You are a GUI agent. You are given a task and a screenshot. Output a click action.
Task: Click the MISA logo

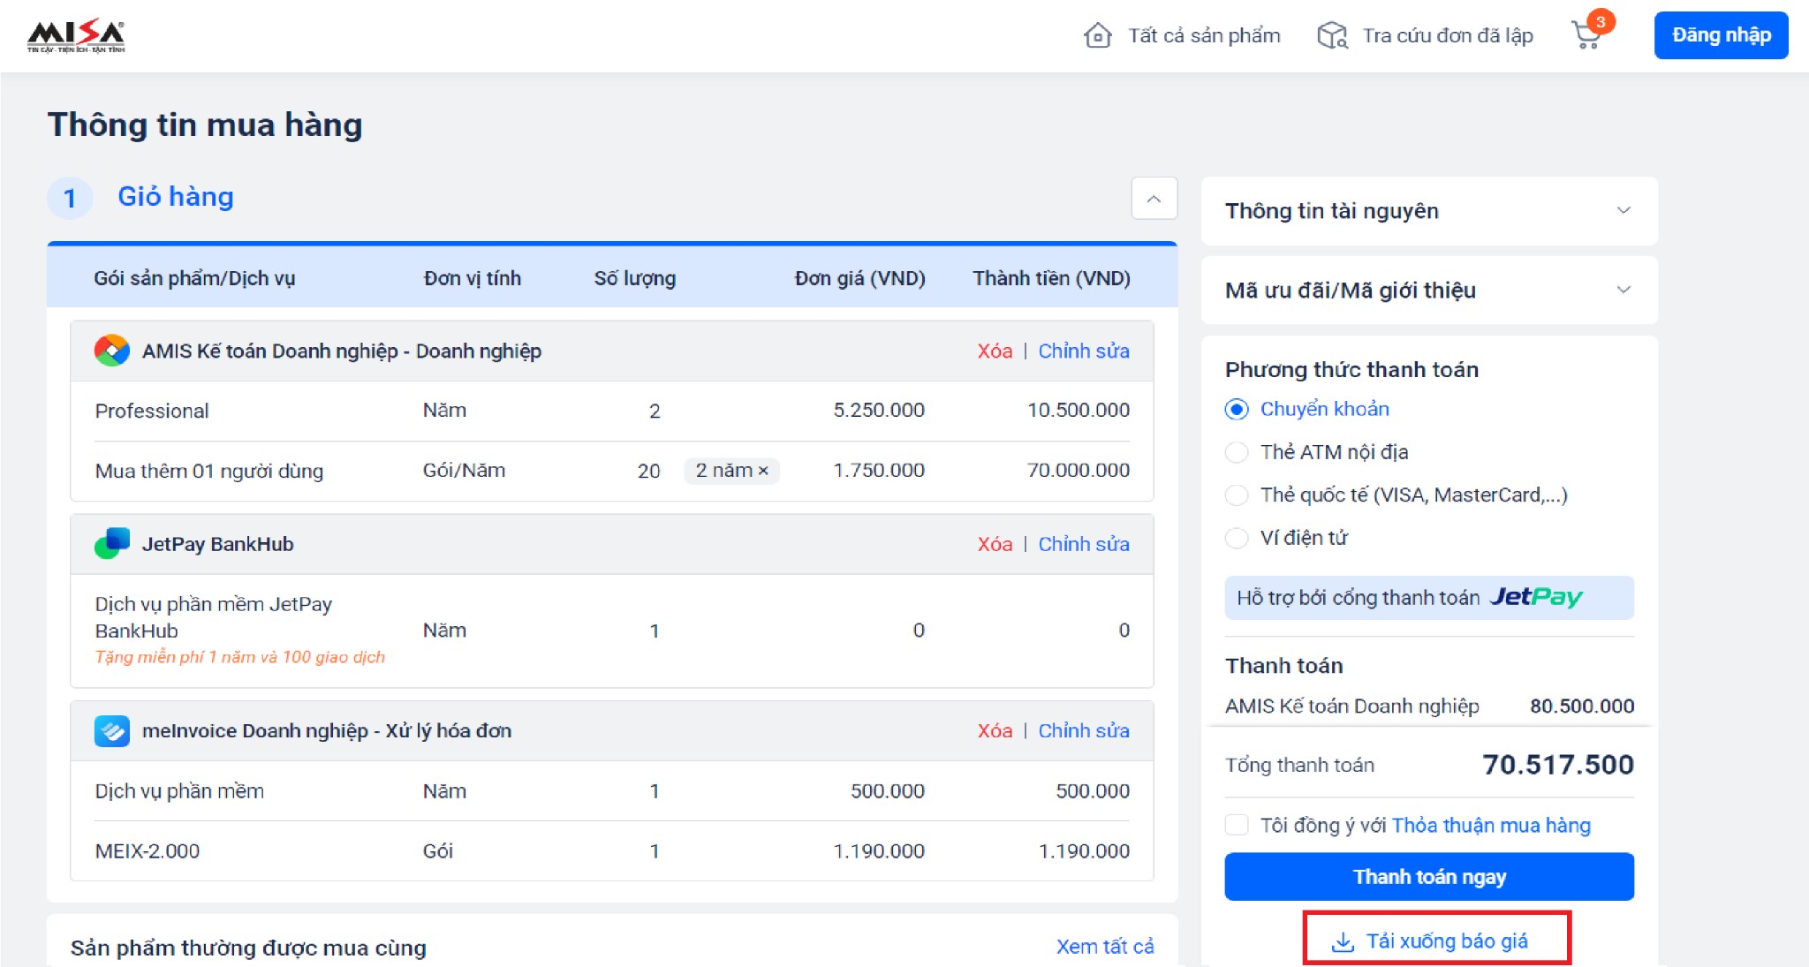point(76,35)
